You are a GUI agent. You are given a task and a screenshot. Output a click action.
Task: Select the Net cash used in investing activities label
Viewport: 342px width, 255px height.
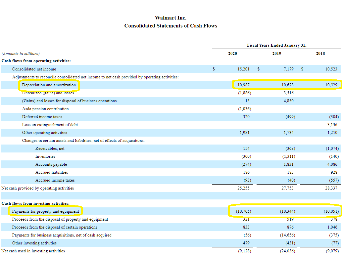coord(33,251)
